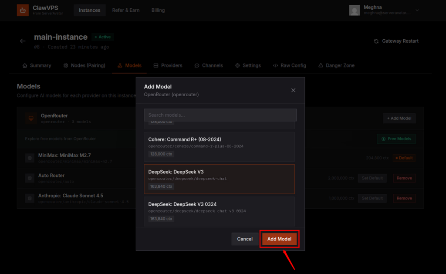The image size is (446, 274).
Task: Click the restart icon beside Gateway Restart
Action: [x=376, y=41]
